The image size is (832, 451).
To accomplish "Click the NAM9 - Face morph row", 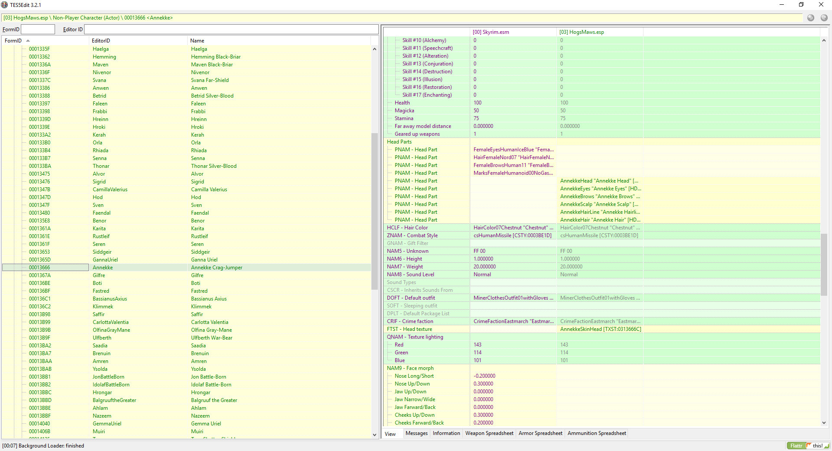I will coord(602,368).
